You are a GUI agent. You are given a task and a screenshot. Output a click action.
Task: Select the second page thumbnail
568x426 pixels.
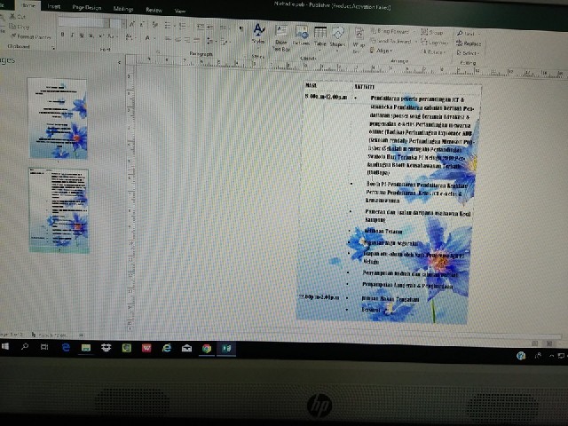point(59,211)
